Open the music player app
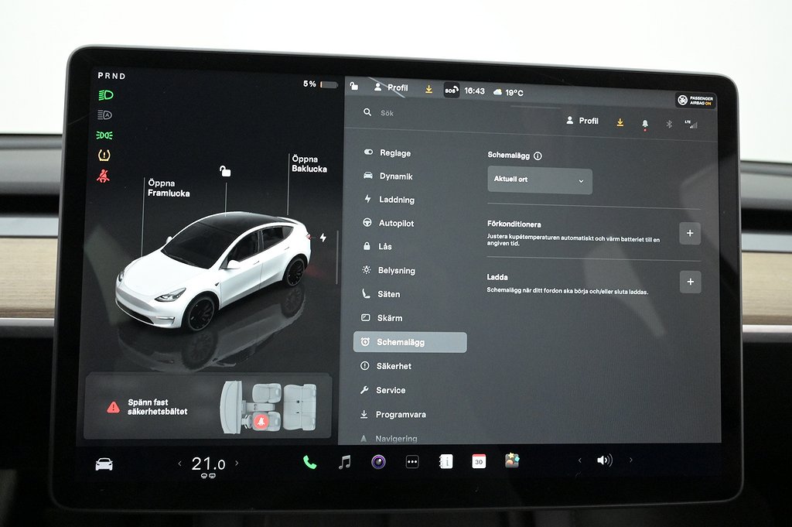 (345, 462)
